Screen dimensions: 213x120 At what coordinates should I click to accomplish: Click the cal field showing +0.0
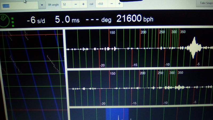click(102, 4)
